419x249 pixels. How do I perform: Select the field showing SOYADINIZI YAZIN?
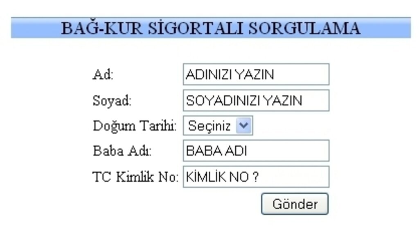(256, 100)
